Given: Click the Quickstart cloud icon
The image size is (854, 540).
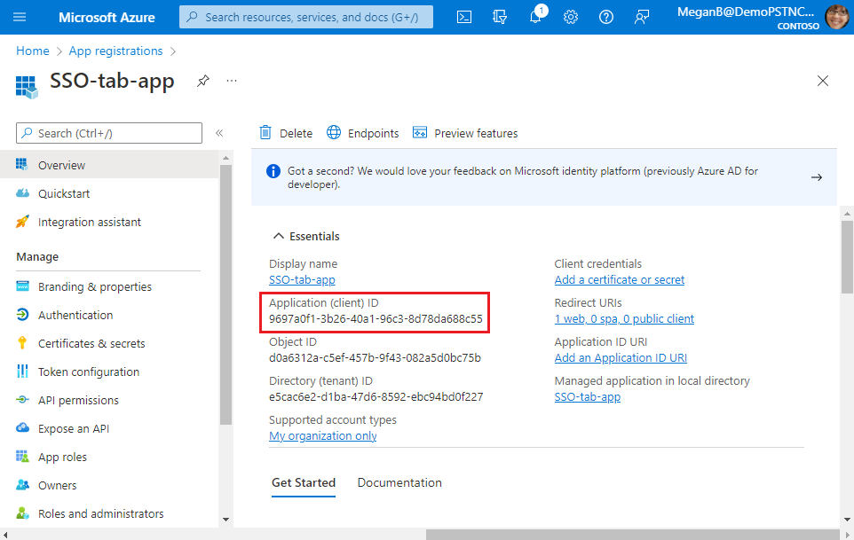Looking at the screenshot, I should tap(22, 193).
